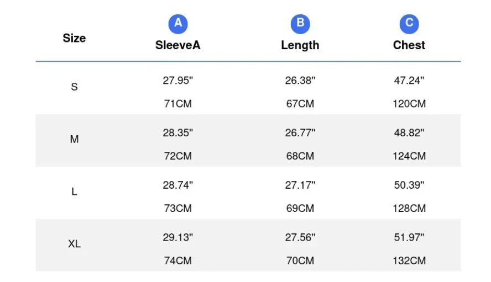This screenshot has width=491, height=282.
Task: Click the Length column header
Action: tap(300, 45)
